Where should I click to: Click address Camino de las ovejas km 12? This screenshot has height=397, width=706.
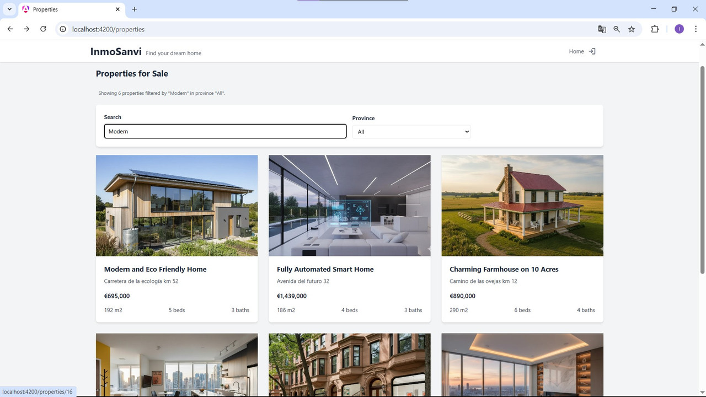coord(483,281)
